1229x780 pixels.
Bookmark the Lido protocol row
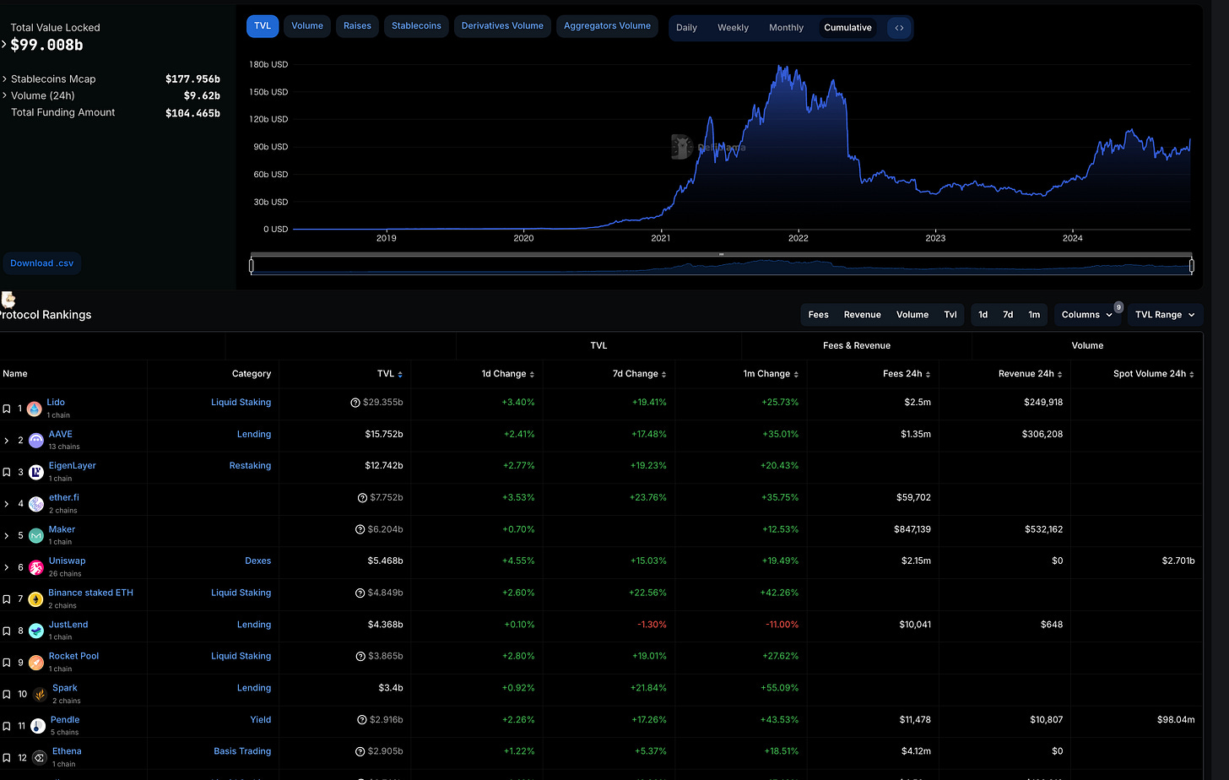(x=7, y=409)
